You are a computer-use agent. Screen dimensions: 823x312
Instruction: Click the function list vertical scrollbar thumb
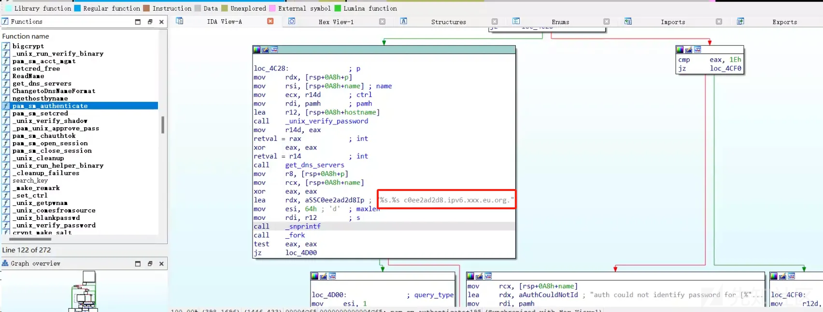pos(163,125)
